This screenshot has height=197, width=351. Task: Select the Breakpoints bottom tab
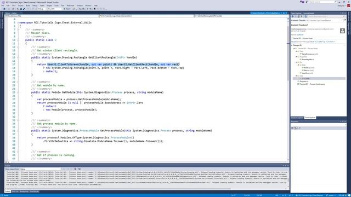coord(24,192)
